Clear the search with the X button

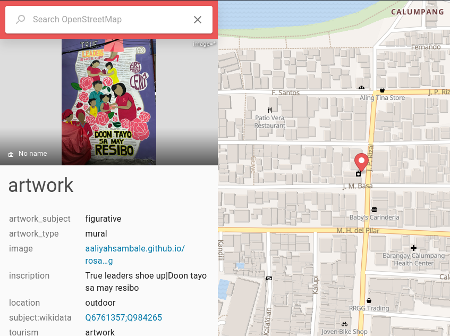[x=198, y=20]
